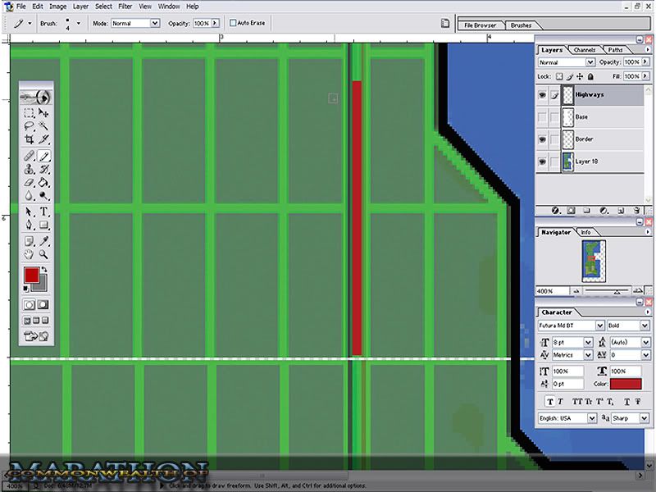Delete layer using the trash icon

tap(636, 210)
